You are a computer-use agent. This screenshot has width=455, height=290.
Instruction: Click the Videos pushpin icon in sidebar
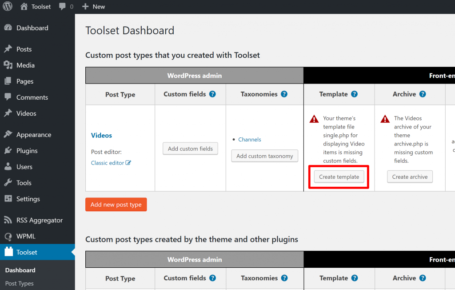(8, 113)
